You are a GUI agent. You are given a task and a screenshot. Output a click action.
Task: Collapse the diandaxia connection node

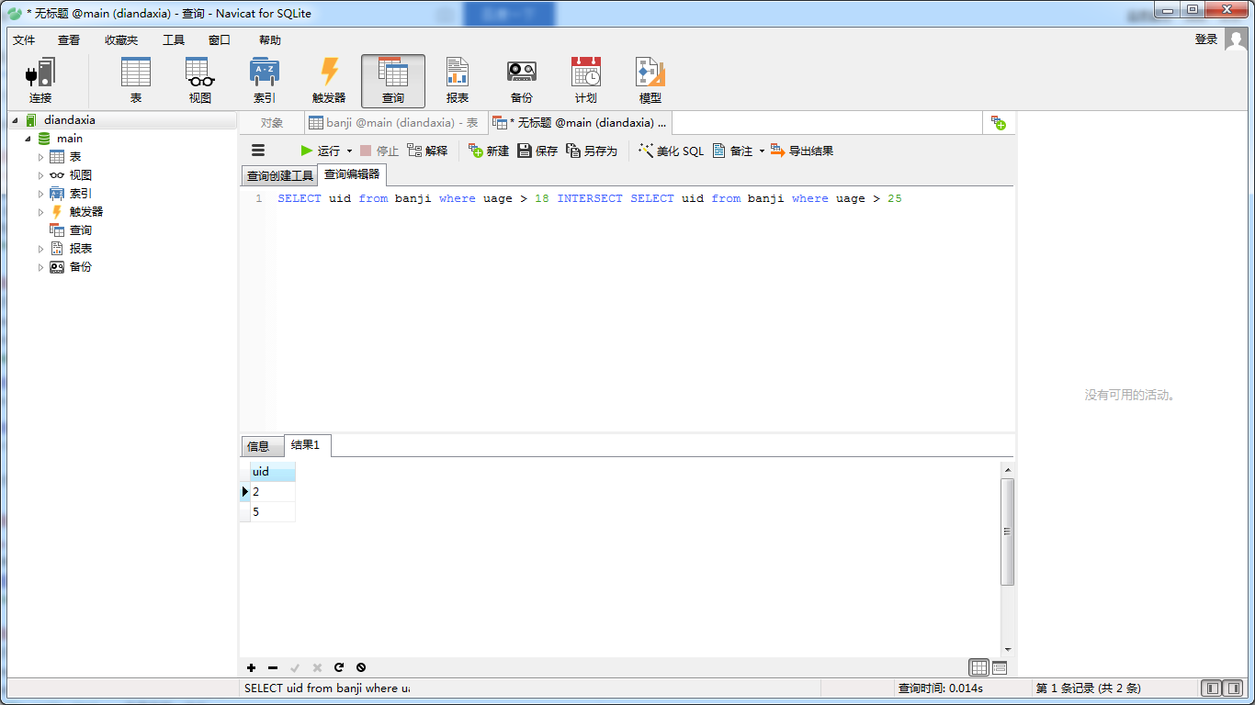point(16,120)
